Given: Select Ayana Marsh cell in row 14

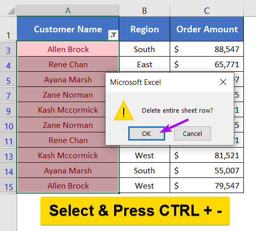Looking at the screenshot, I should click(68, 170).
